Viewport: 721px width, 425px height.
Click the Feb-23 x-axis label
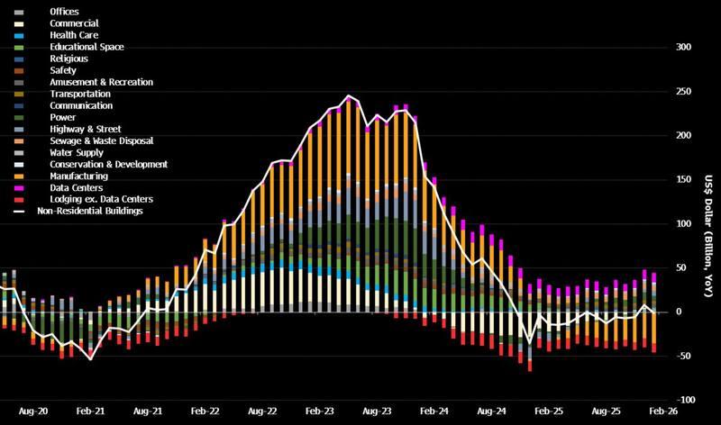coord(320,411)
